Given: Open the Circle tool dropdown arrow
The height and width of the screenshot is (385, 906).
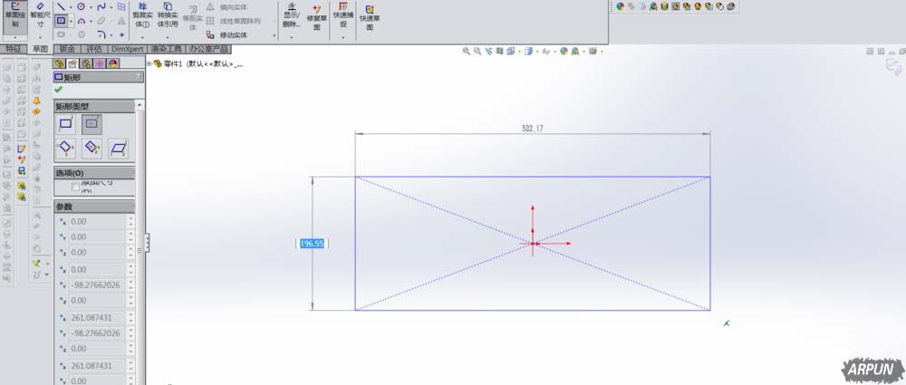Looking at the screenshot, I should [91, 7].
